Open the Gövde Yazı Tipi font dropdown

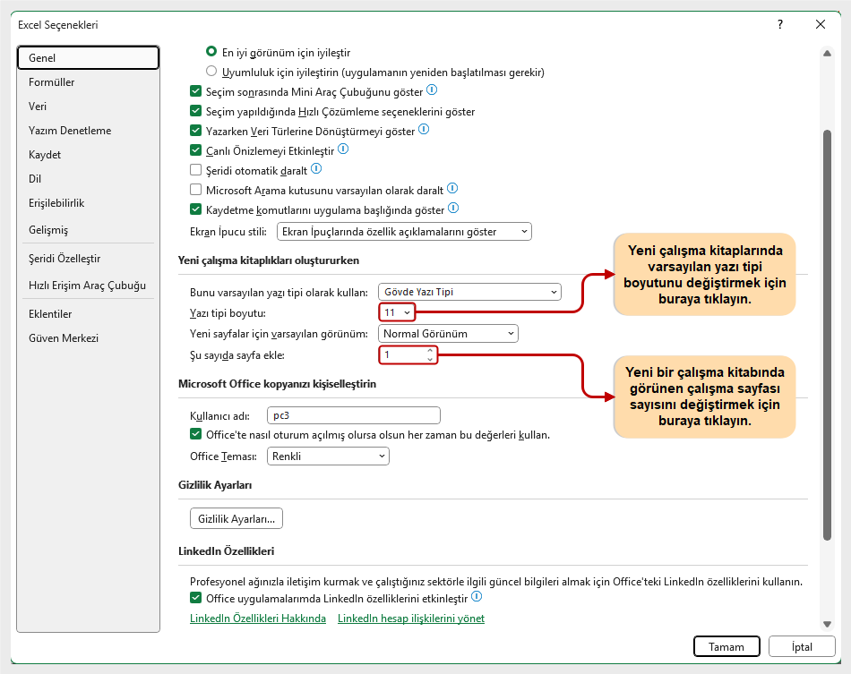469,292
